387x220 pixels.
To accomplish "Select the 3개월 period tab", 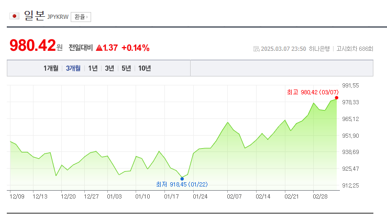I will 73,68.
